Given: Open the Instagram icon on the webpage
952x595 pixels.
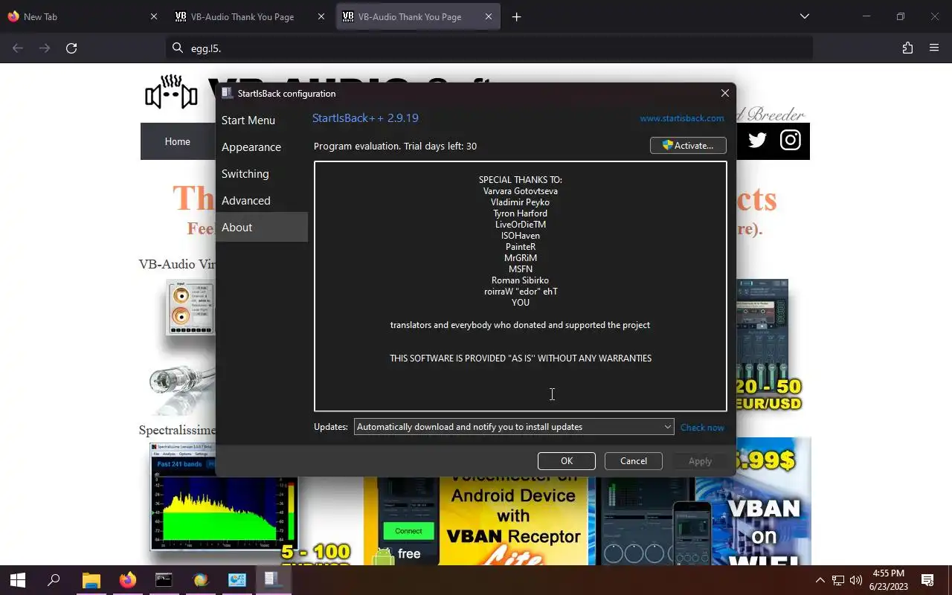Looking at the screenshot, I should pos(791,140).
